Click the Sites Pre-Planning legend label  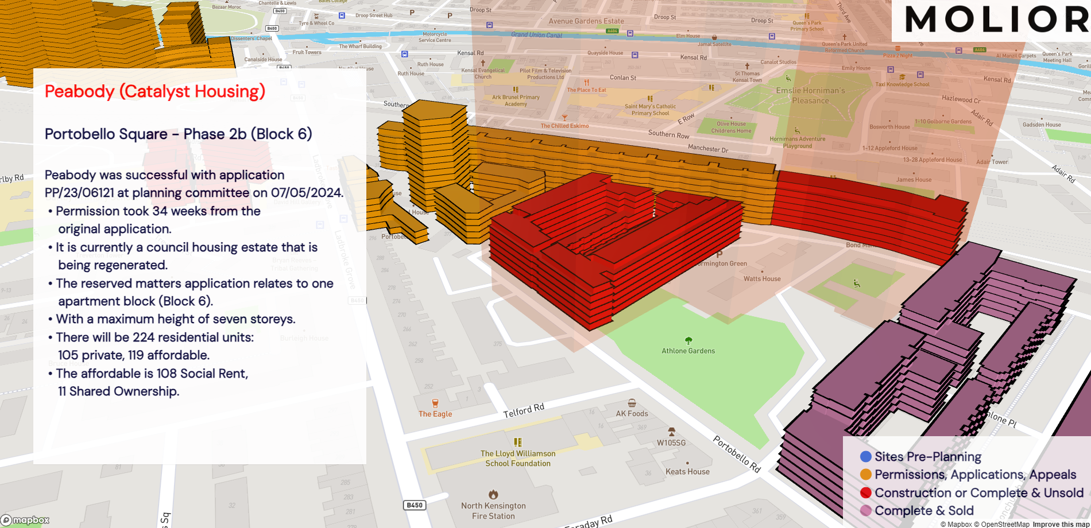tap(928, 457)
